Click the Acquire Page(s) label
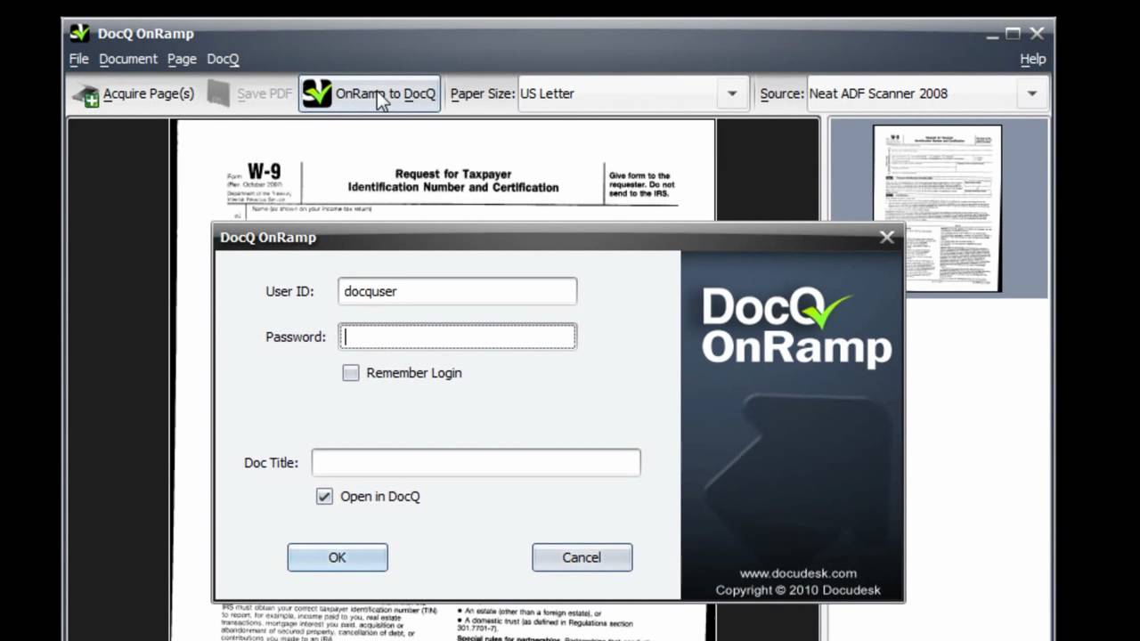 point(149,93)
